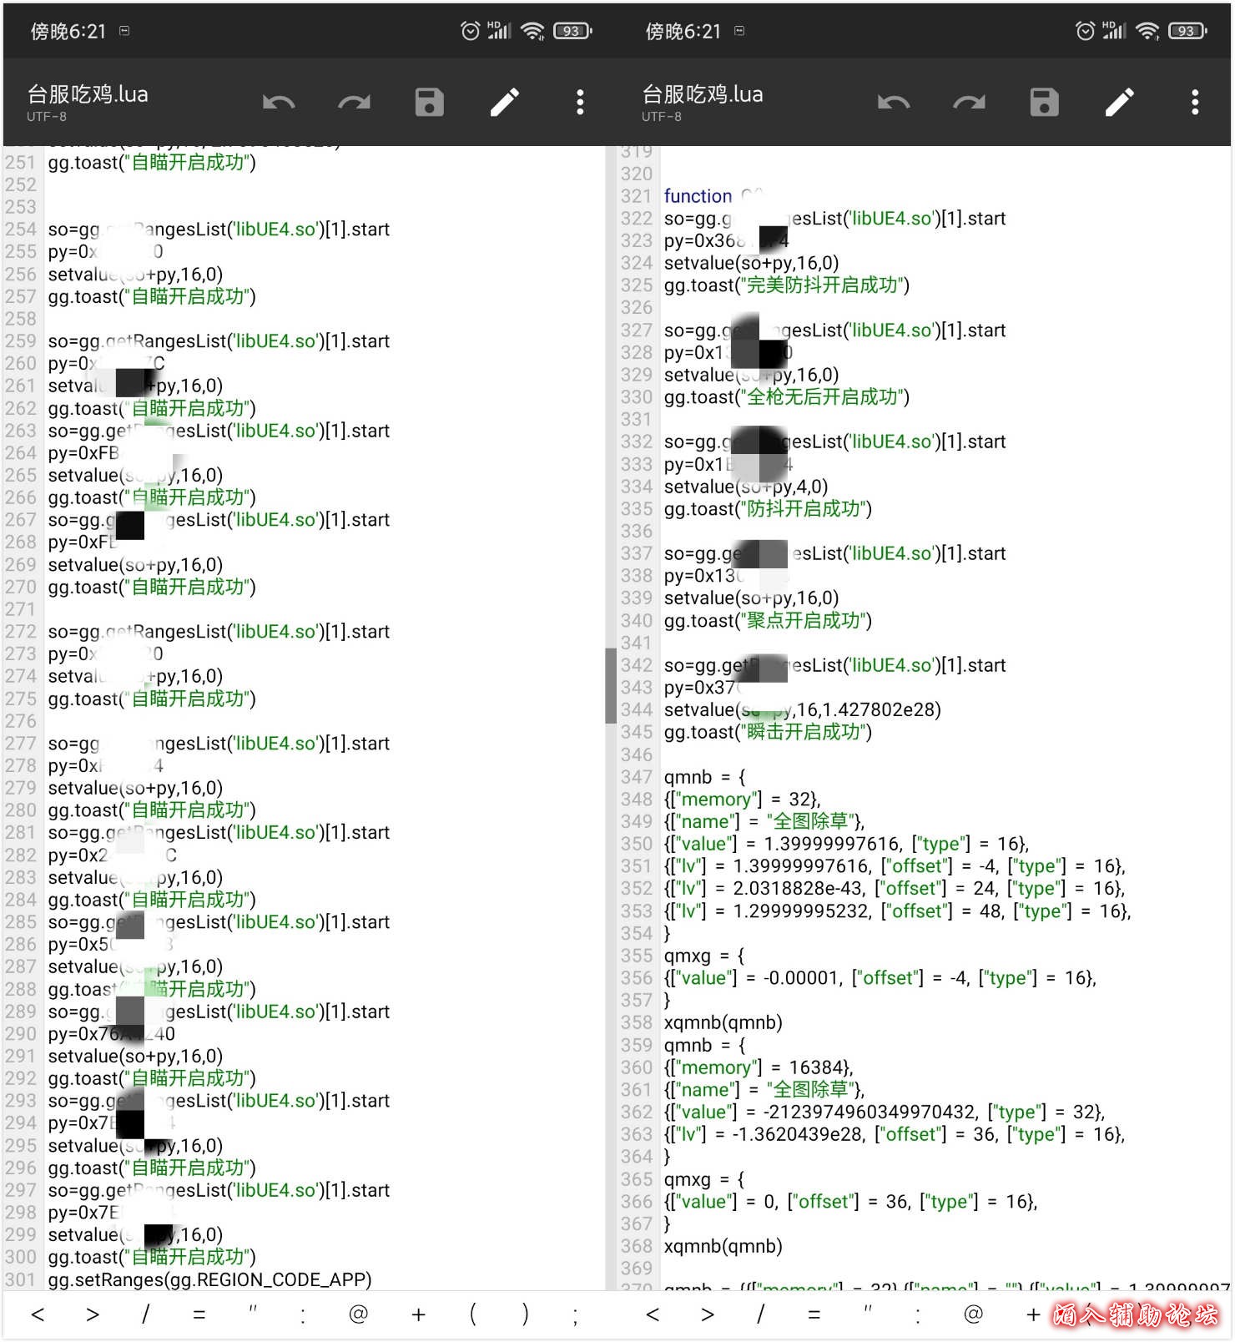The image size is (1235, 1342).
Task: Tap HD signal icon in right status bar
Action: point(1114,31)
